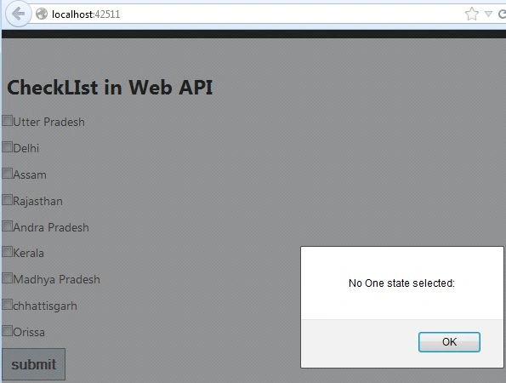The width and height of the screenshot is (506, 383).
Task: Enable the Orissa checkbox
Action: tap(8, 331)
